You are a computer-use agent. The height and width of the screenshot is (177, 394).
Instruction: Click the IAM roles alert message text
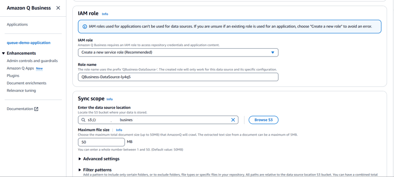pos(230,27)
